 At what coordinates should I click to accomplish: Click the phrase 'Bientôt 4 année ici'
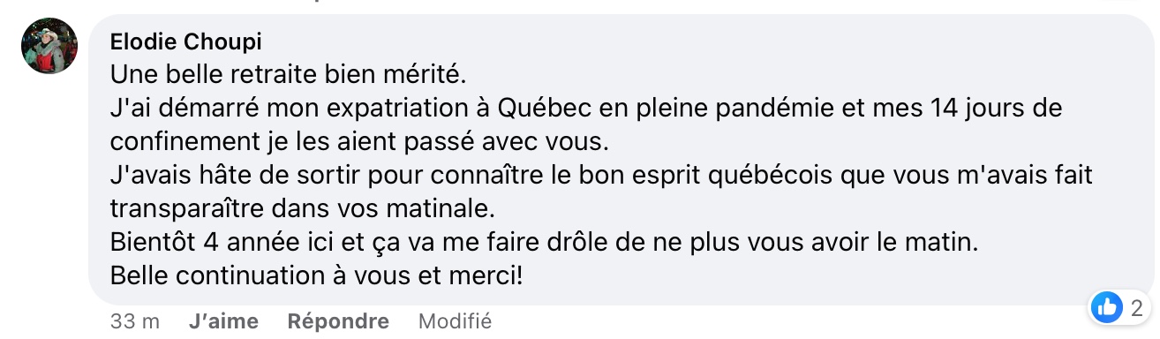[x=212, y=242]
